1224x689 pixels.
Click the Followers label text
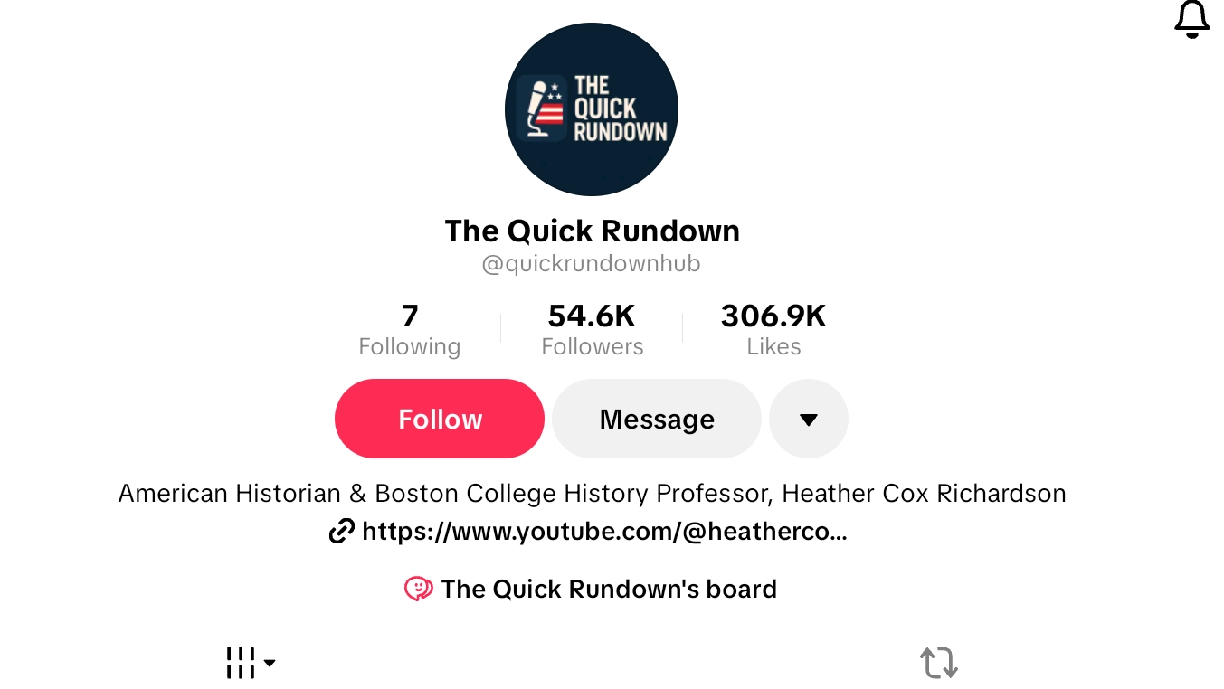point(593,347)
